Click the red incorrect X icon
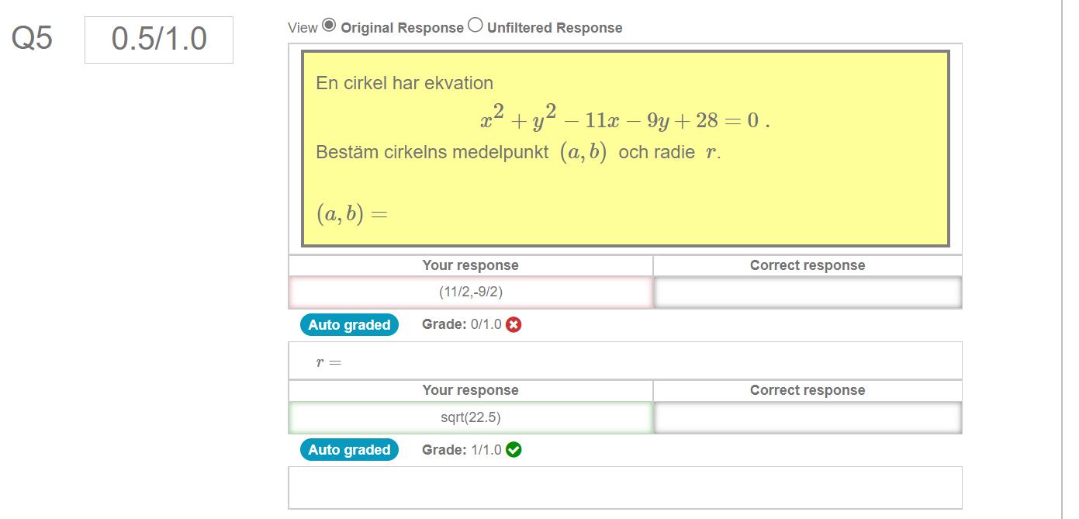1079x519 pixels. click(x=514, y=325)
